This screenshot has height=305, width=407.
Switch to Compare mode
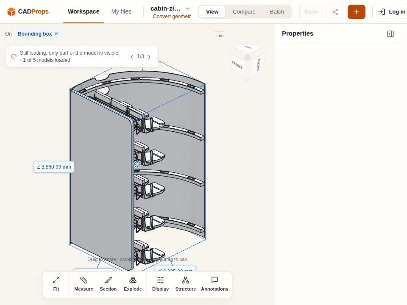tap(244, 12)
